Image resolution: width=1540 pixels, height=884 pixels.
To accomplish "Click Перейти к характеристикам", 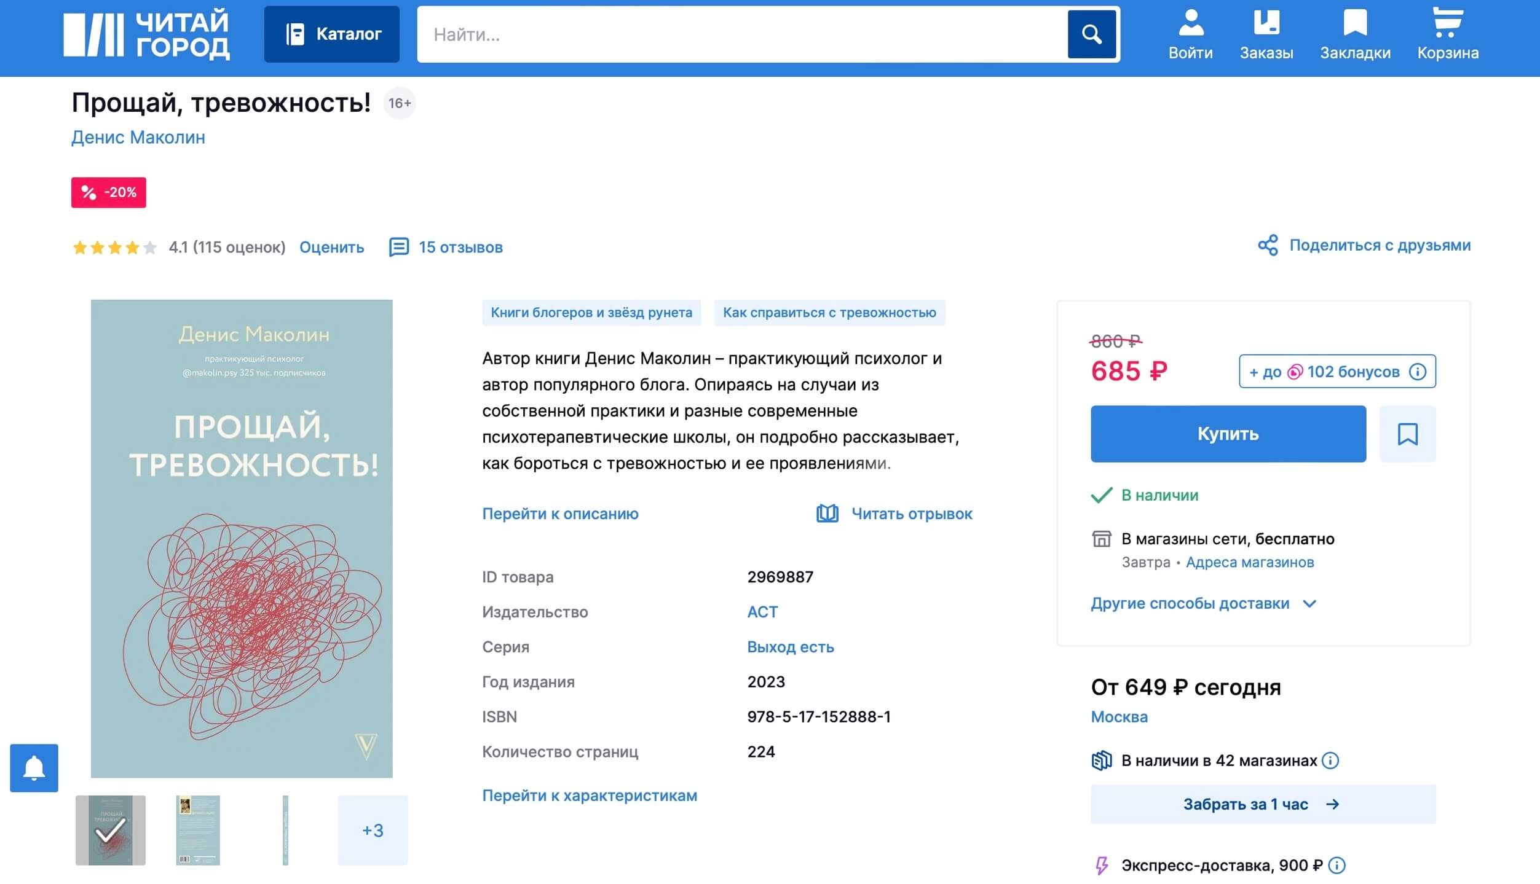I will coord(590,796).
